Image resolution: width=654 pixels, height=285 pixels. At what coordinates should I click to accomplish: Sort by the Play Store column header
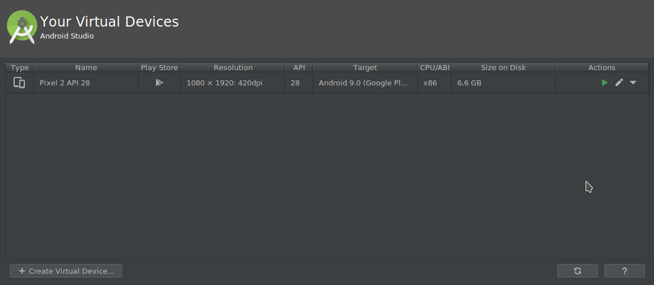tap(159, 68)
